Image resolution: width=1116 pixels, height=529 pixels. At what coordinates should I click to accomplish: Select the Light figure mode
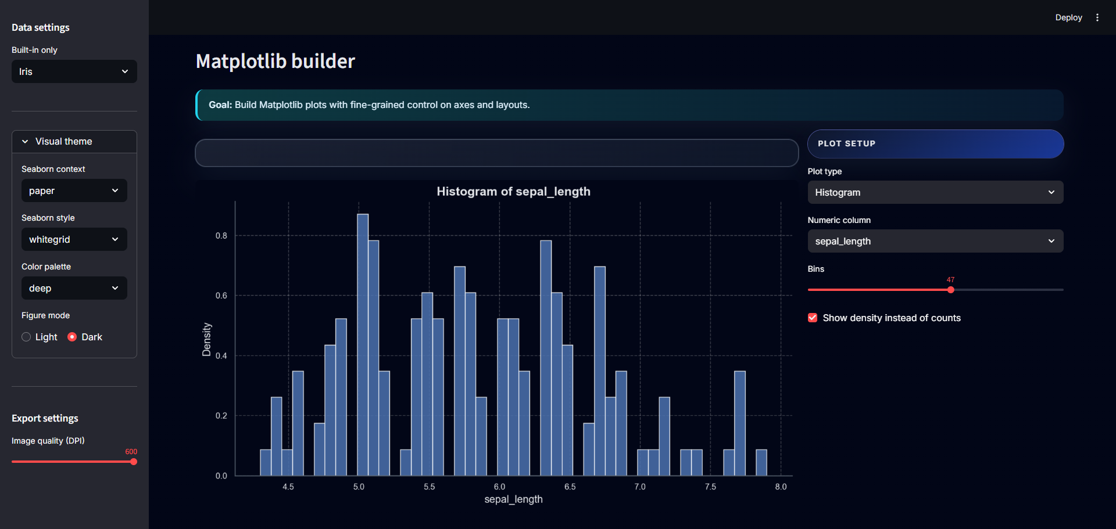click(x=27, y=337)
